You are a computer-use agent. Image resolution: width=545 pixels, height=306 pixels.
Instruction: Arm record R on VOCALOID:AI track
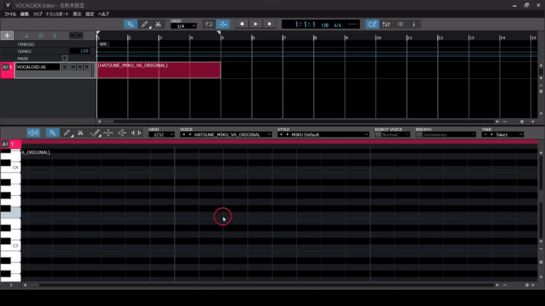pyautogui.click(x=87, y=67)
